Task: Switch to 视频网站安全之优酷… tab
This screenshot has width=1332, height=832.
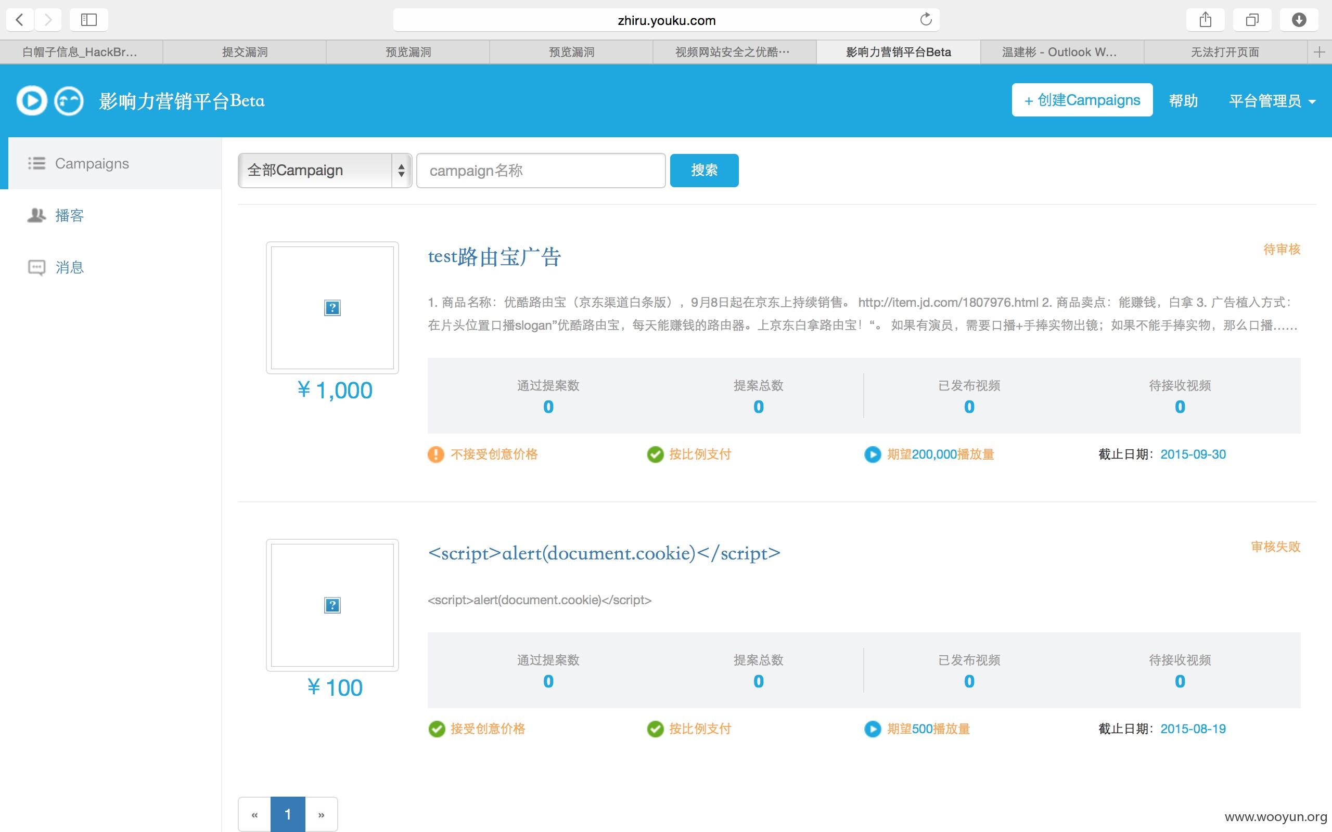Action: click(734, 53)
